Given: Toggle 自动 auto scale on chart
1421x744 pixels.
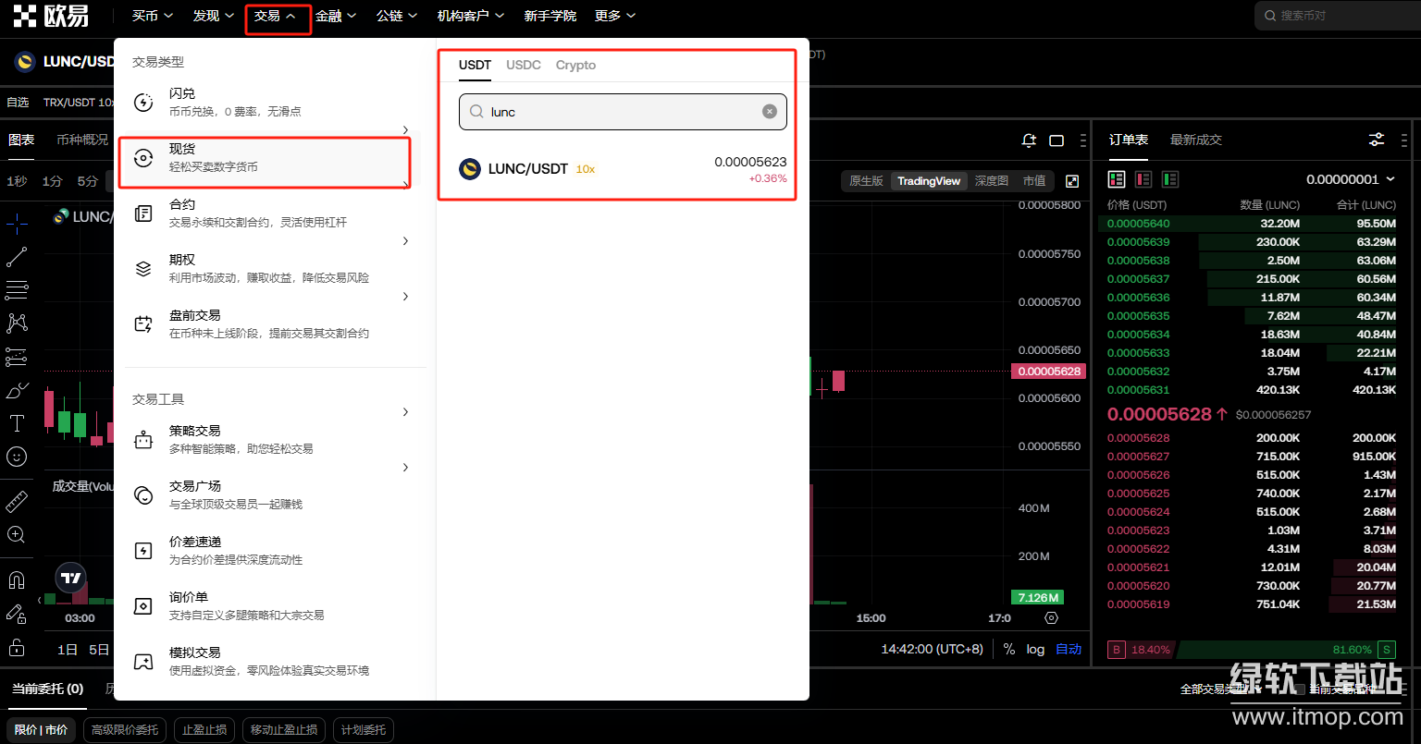Looking at the screenshot, I should click(x=1069, y=649).
